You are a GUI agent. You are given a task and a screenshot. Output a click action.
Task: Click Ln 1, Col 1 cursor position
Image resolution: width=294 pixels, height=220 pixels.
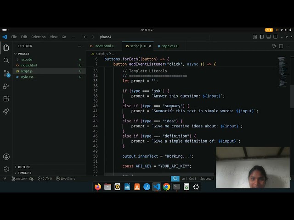pos(189,178)
